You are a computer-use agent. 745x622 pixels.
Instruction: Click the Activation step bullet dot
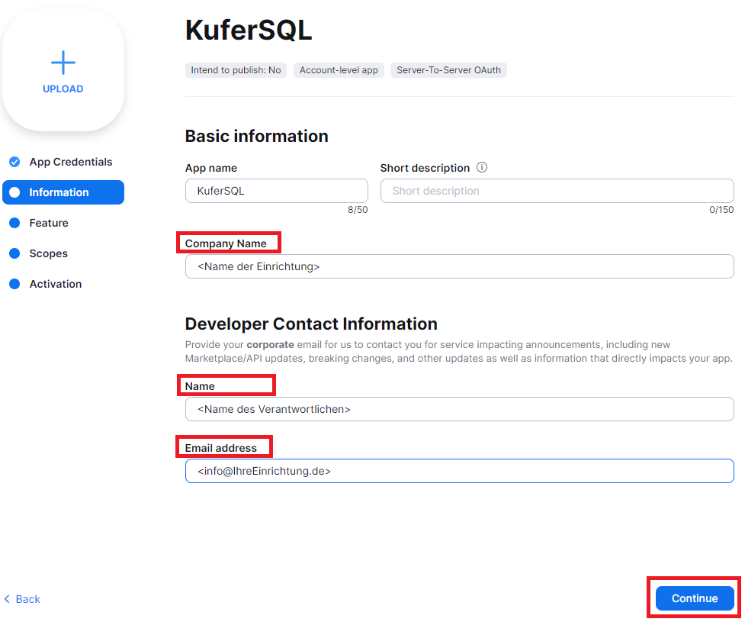click(x=14, y=284)
